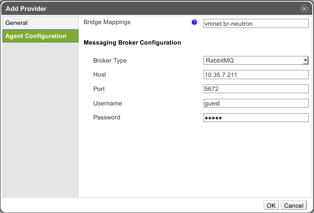Click the Messaging Broker Configuration heading
The height and width of the screenshot is (213, 314).
132,43
